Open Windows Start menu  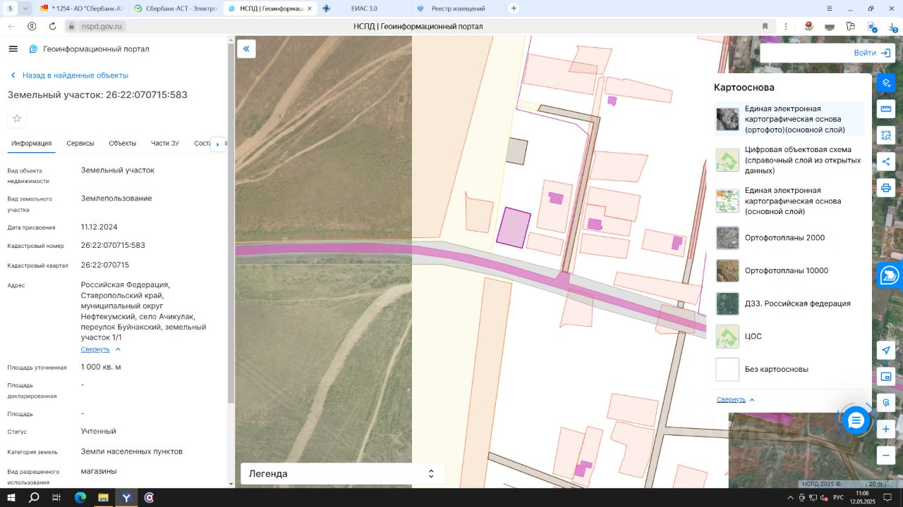point(11,497)
